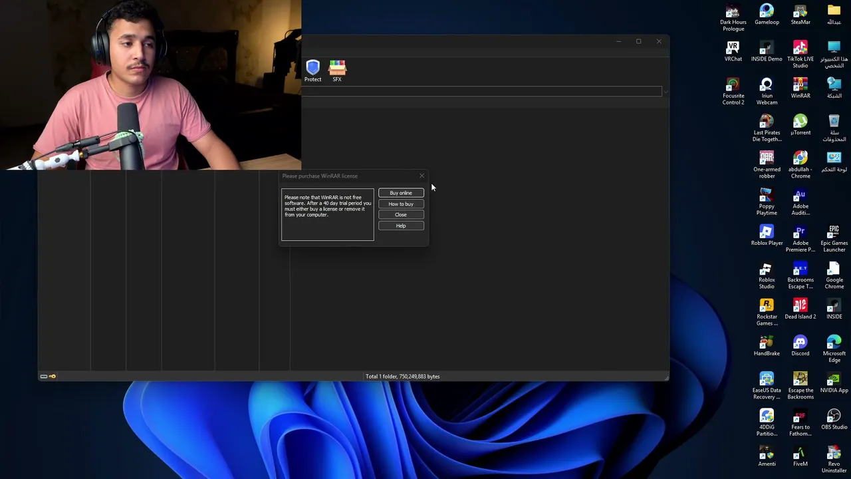Select the Dark Hours Prologue desktop icon

pyautogui.click(x=733, y=18)
